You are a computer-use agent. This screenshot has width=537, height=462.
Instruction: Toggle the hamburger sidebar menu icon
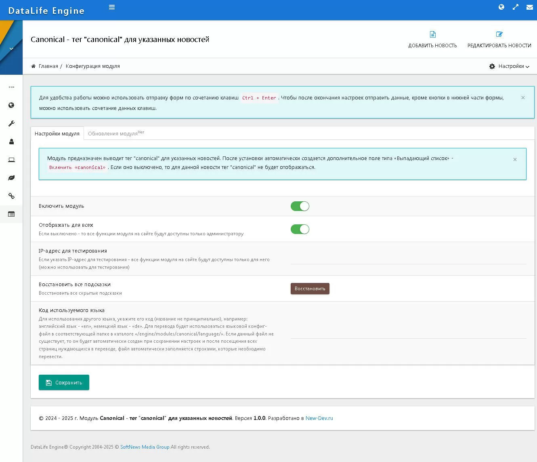(x=112, y=7)
